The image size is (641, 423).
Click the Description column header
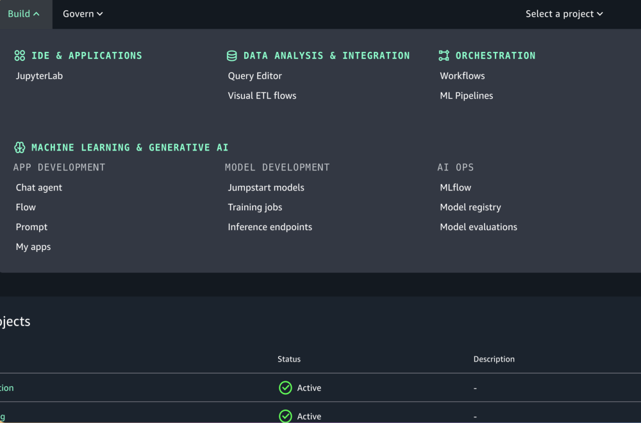point(494,360)
